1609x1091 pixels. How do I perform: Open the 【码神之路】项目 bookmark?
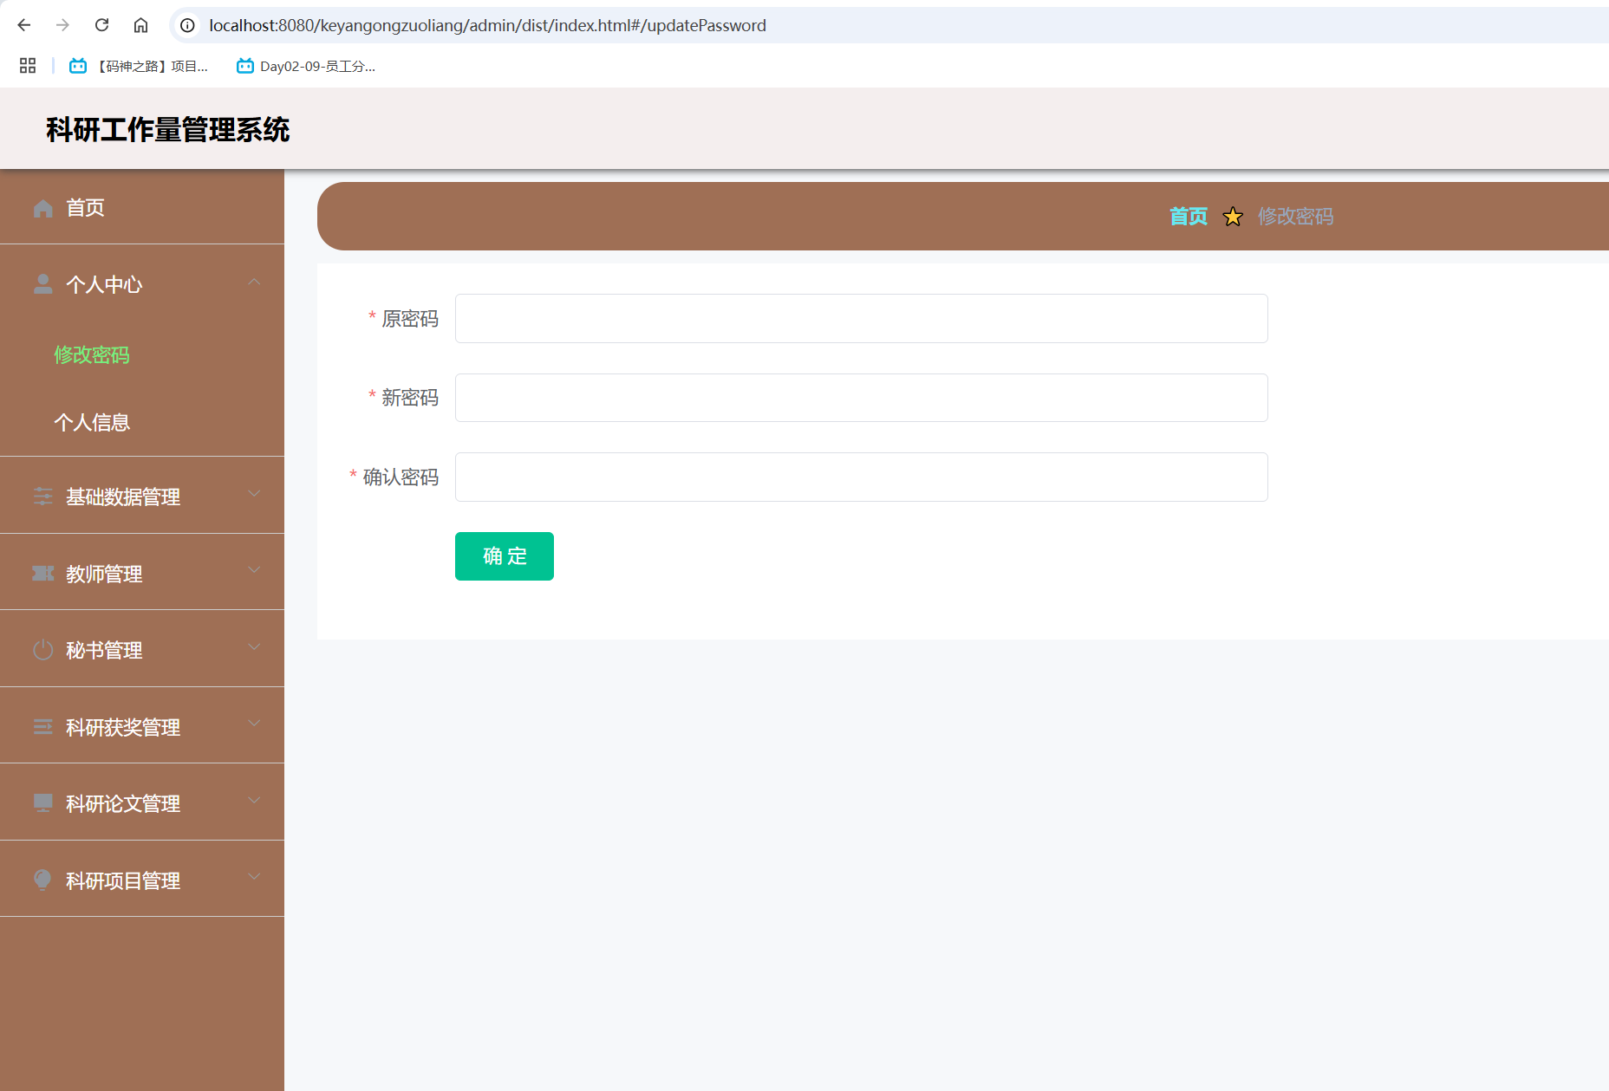[x=139, y=66]
